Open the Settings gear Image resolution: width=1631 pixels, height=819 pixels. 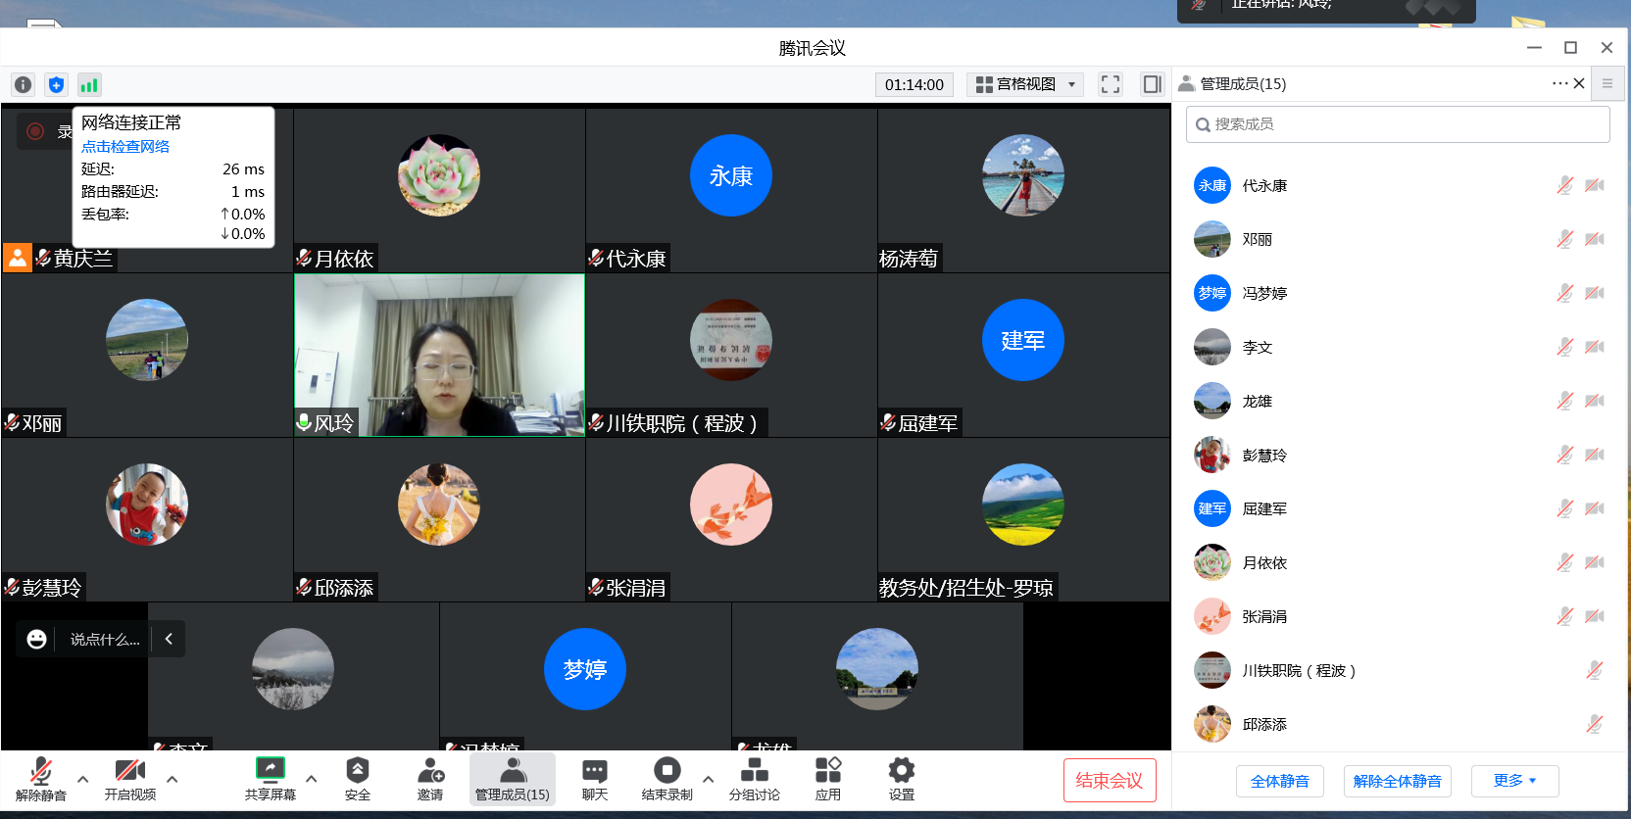(x=901, y=779)
